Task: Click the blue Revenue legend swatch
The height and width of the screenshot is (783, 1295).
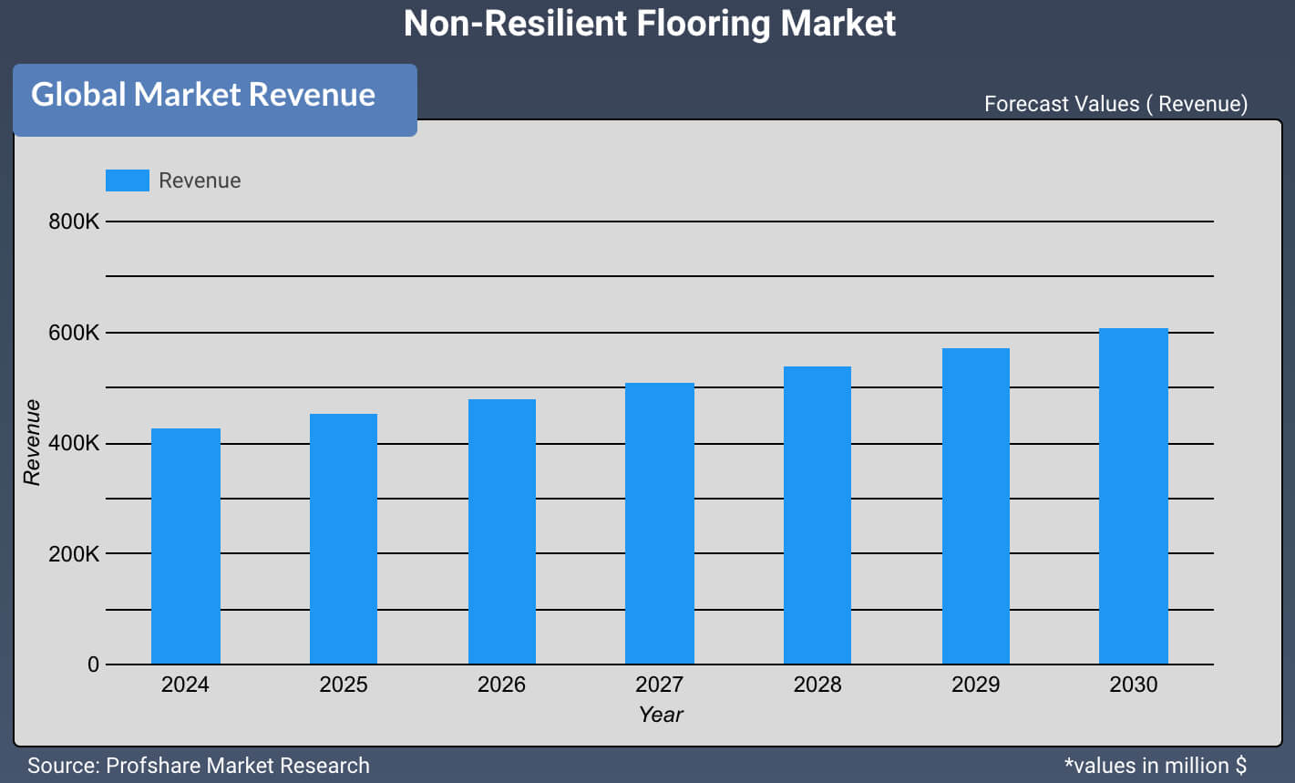Action: 127,180
